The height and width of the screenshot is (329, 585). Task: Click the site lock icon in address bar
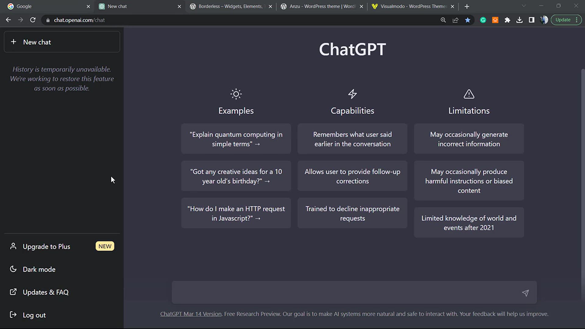pos(48,20)
